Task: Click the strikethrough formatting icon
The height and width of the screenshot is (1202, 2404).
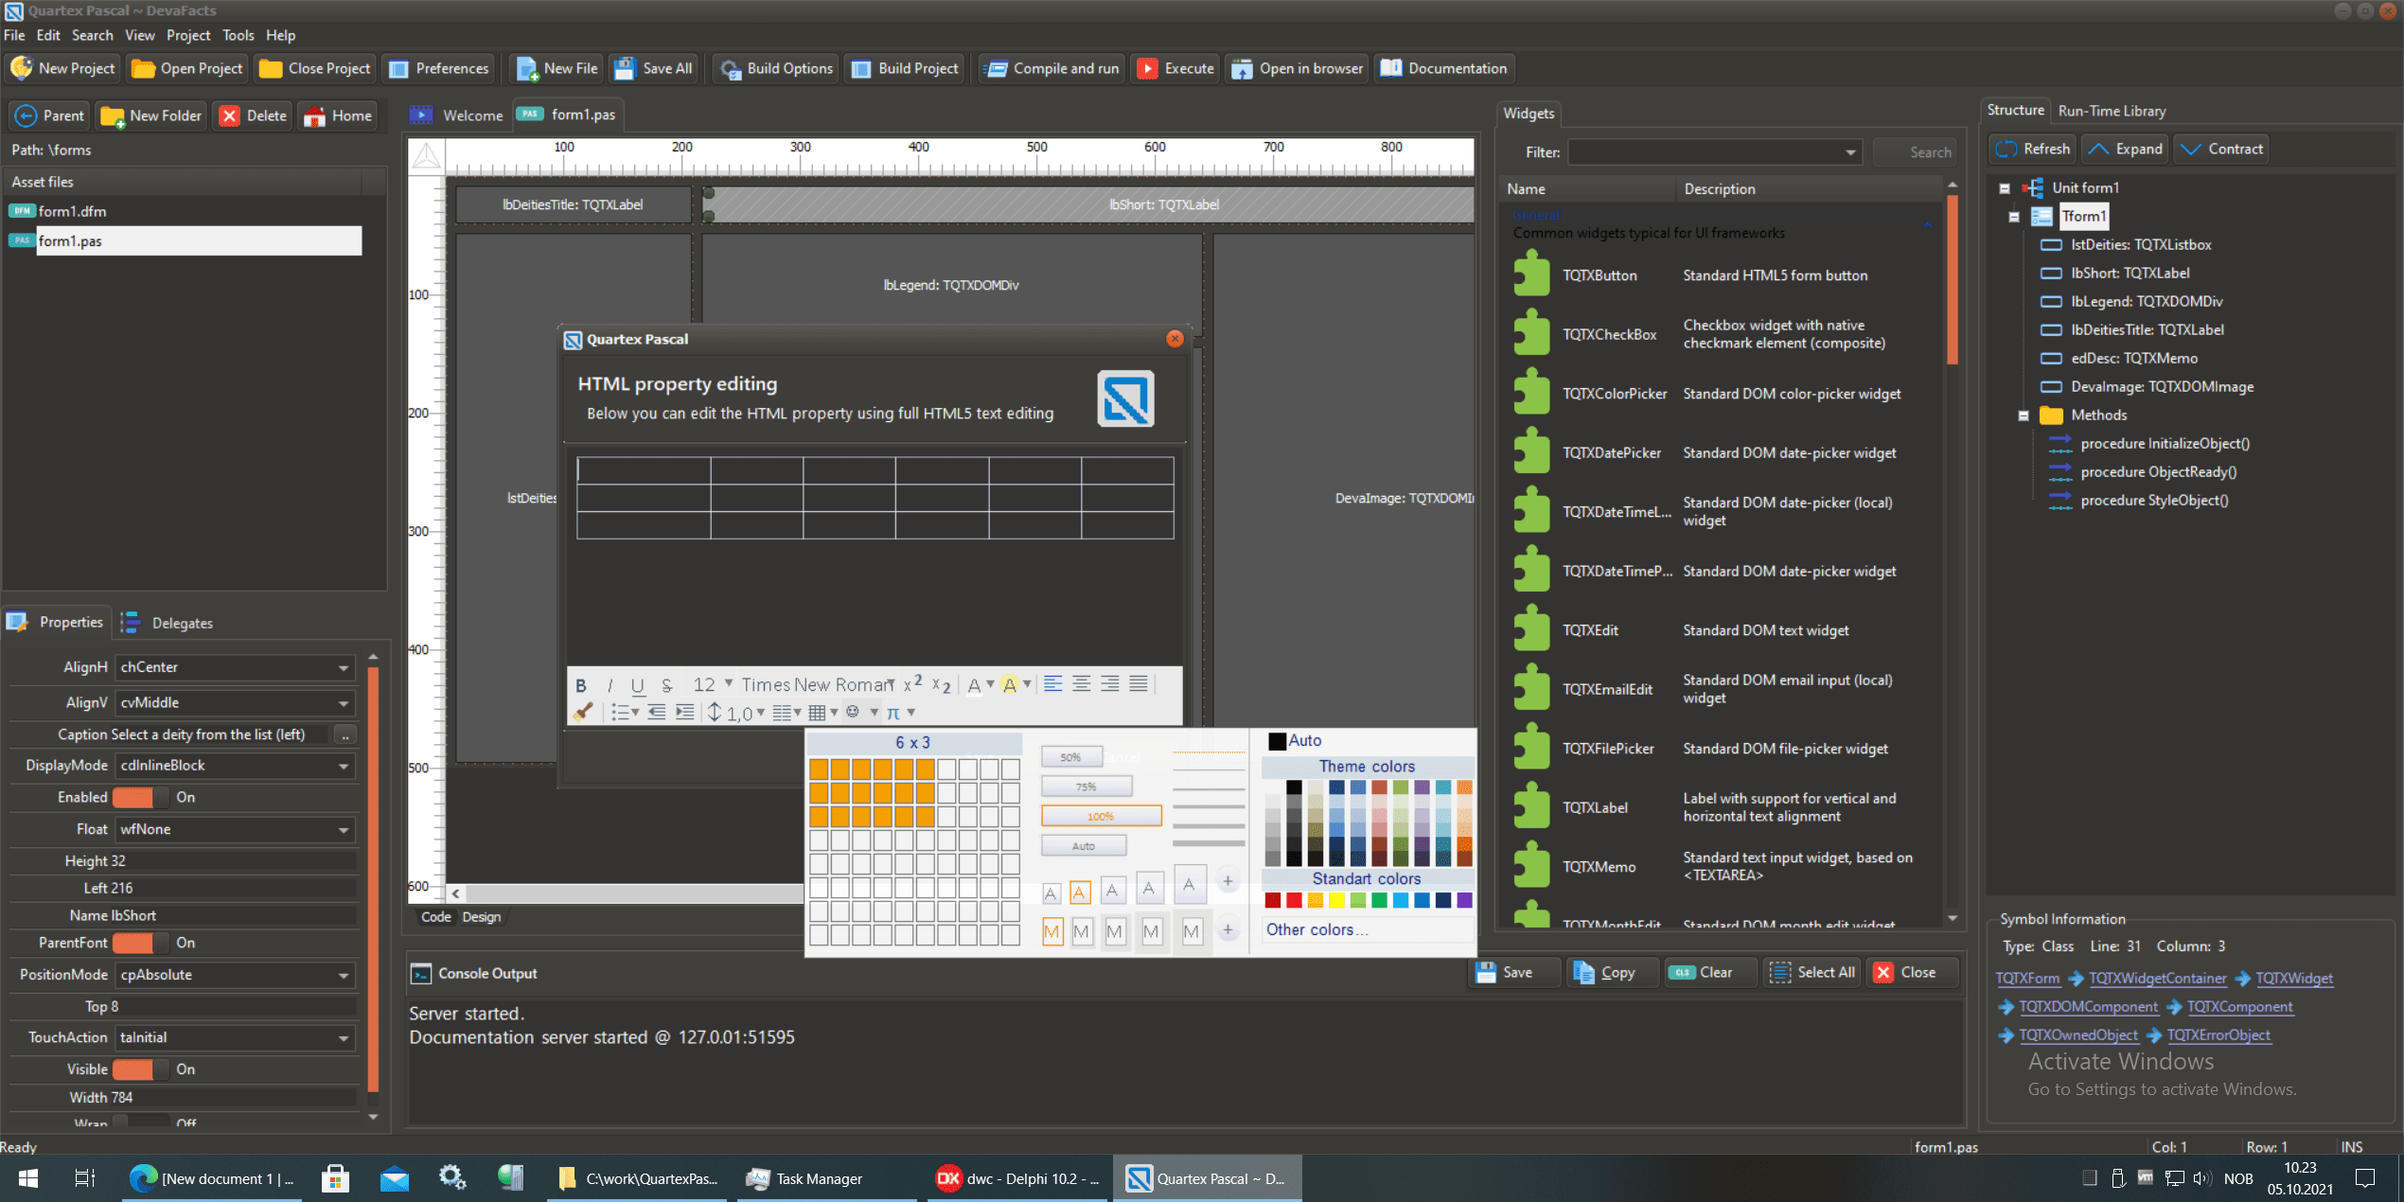Action: point(667,685)
